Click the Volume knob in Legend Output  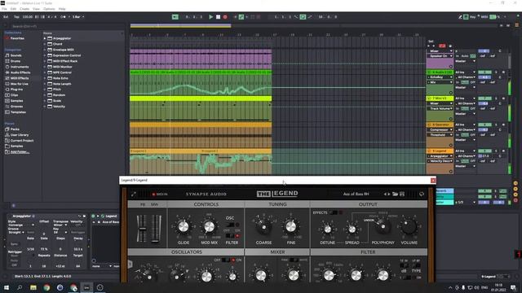coord(409,227)
